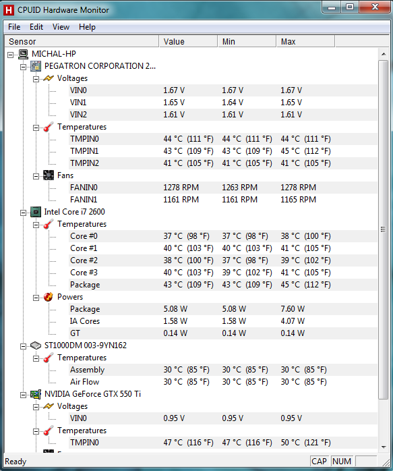Viewport: 393px width, 471px height.
Task: Click the Value column header
Action: [188, 41]
